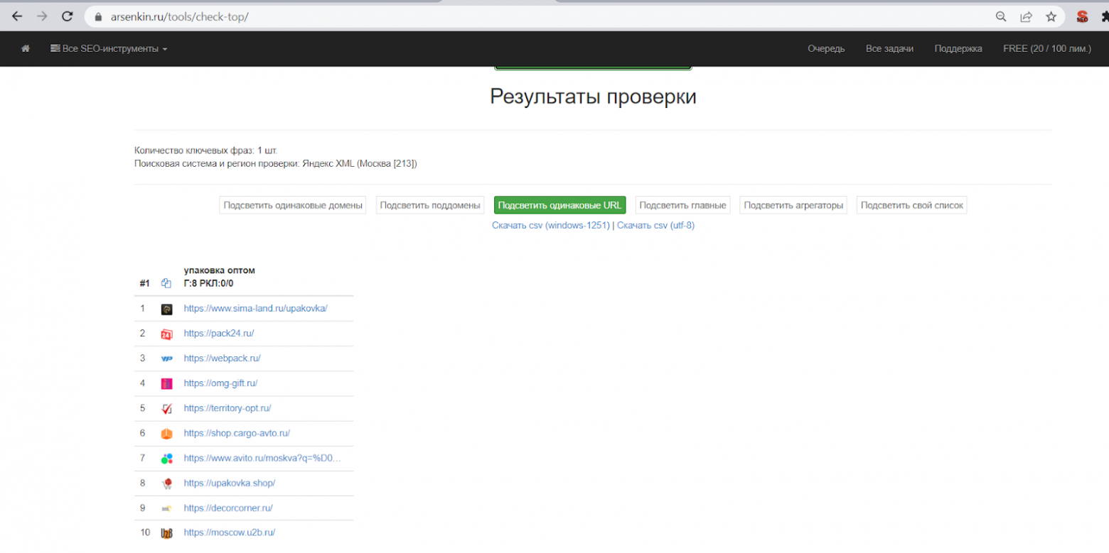The image size is (1109, 553).
Task: Click the sima-land favicon in result 1
Action: click(166, 309)
